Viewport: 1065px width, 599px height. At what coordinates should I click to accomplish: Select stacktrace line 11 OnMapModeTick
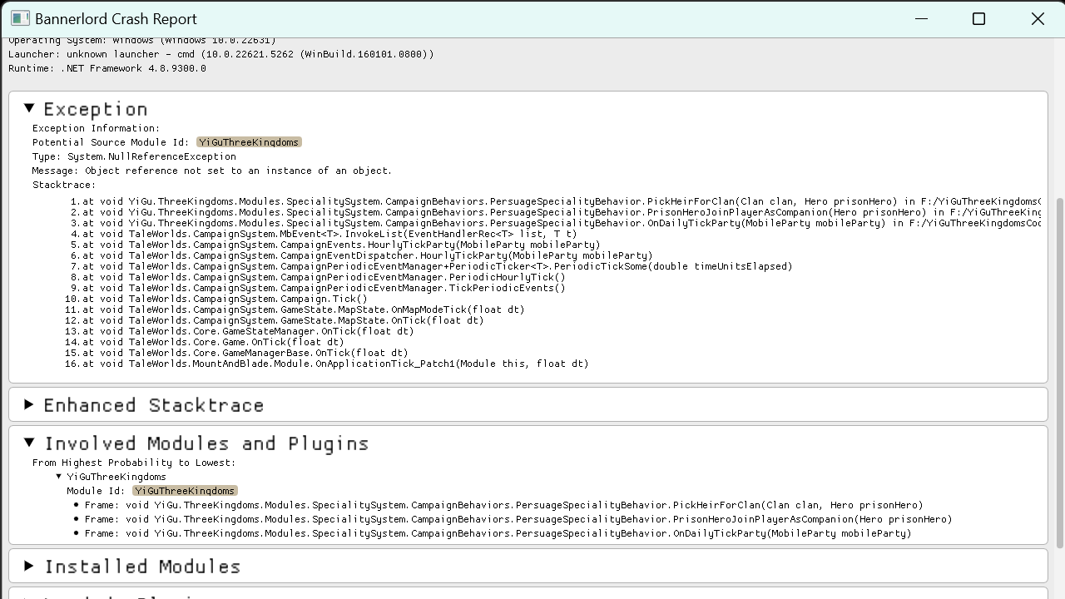[x=295, y=309]
